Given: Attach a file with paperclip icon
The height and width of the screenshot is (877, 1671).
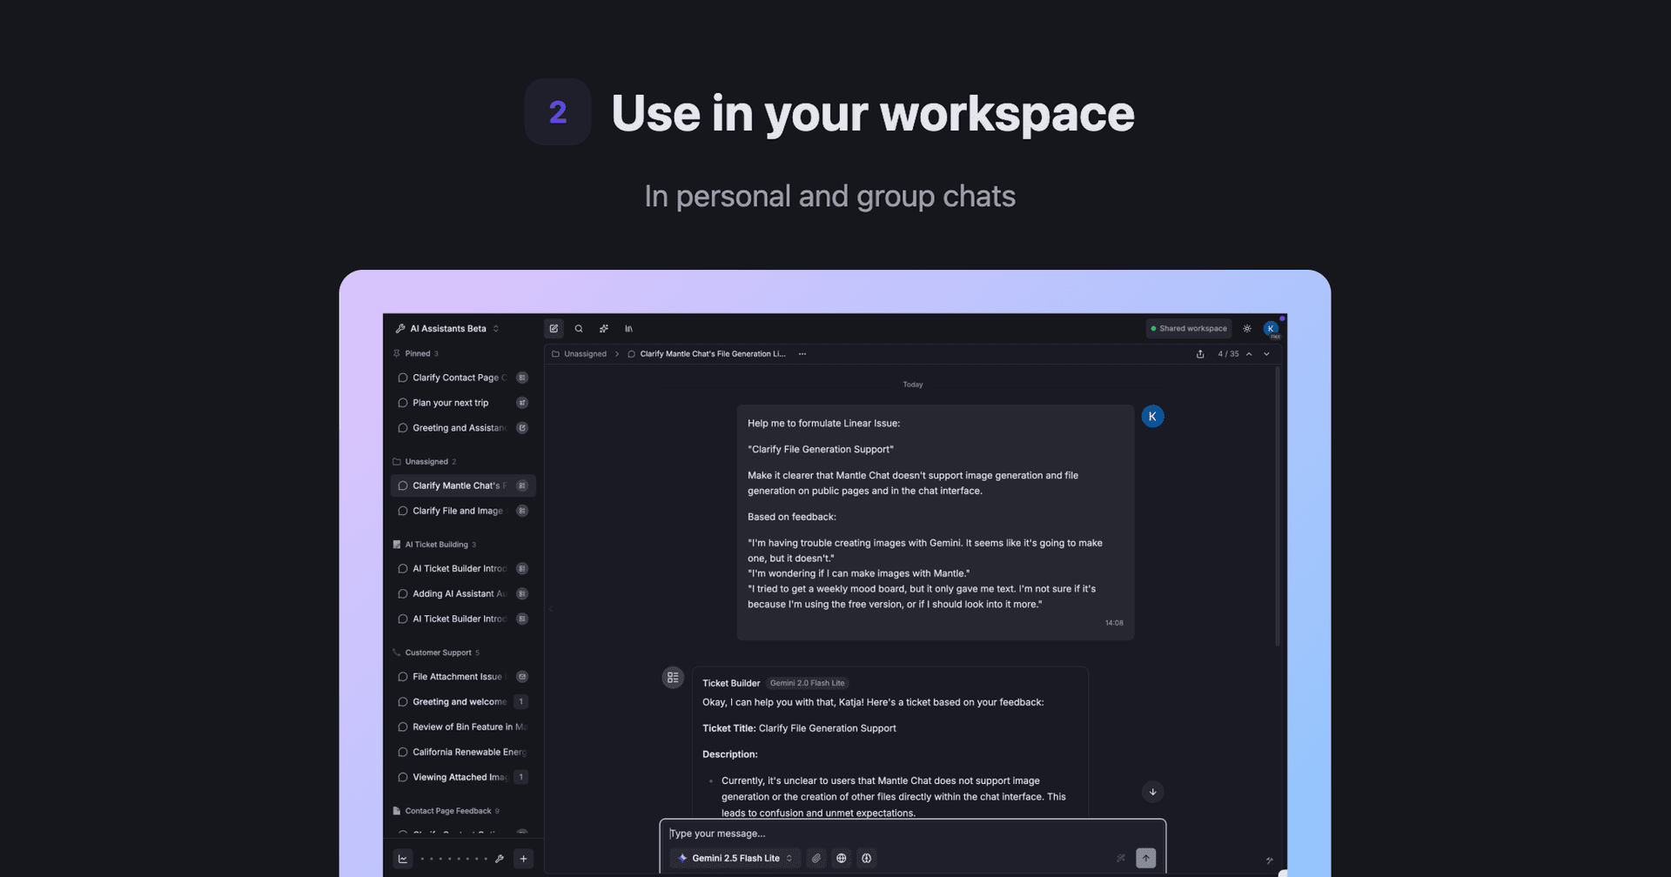Looking at the screenshot, I should 816,859.
